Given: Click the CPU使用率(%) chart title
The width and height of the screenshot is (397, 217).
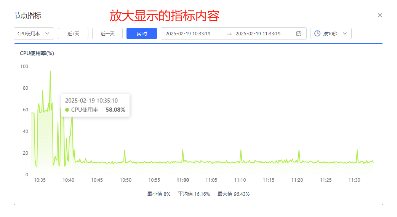Looking at the screenshot, I should click(x=37, y=53).
